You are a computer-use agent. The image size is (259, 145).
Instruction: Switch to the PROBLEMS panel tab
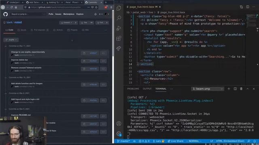tap(133, 89)
